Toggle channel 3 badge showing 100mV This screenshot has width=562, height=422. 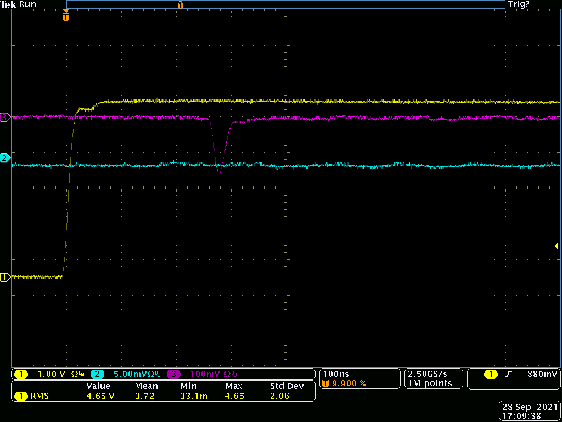[x=173, y=374]
